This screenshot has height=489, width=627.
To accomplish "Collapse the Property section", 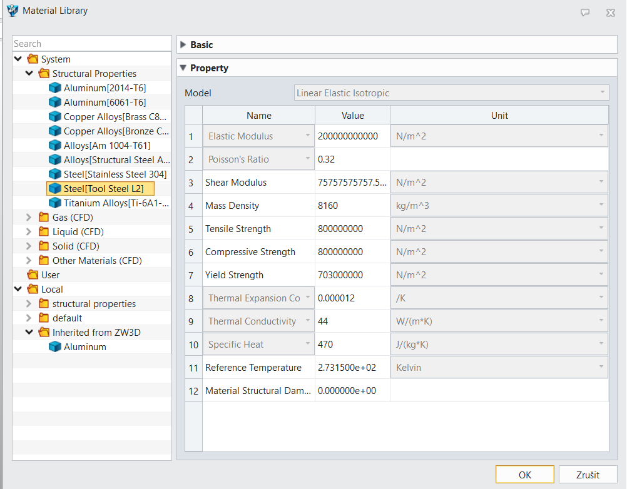I will (183, 68).
